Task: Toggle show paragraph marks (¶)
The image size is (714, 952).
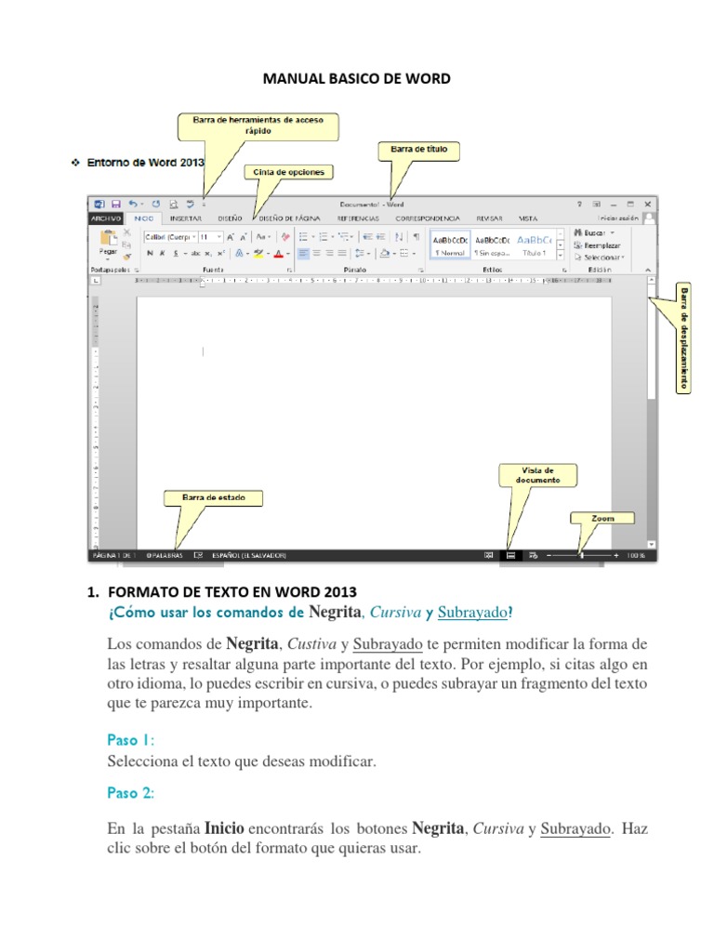Action: point(416,237)
